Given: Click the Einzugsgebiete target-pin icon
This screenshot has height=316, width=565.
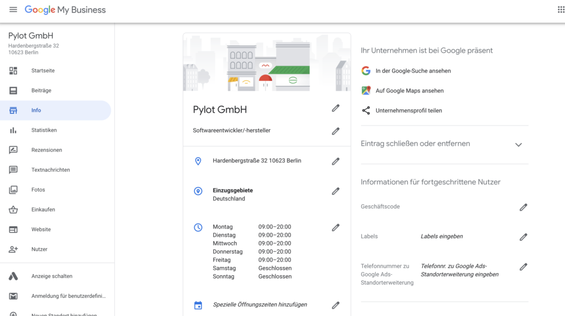Looking at the screenshot, I should pos(198,191).
